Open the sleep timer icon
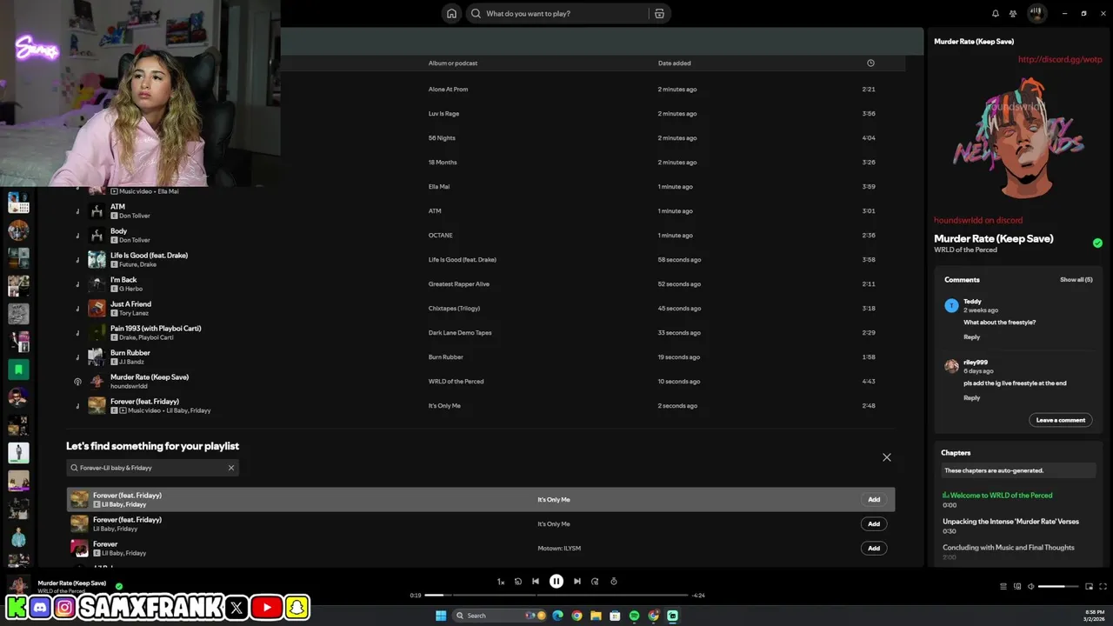 tap(614, 582)
